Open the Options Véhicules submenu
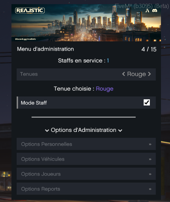 86,159
